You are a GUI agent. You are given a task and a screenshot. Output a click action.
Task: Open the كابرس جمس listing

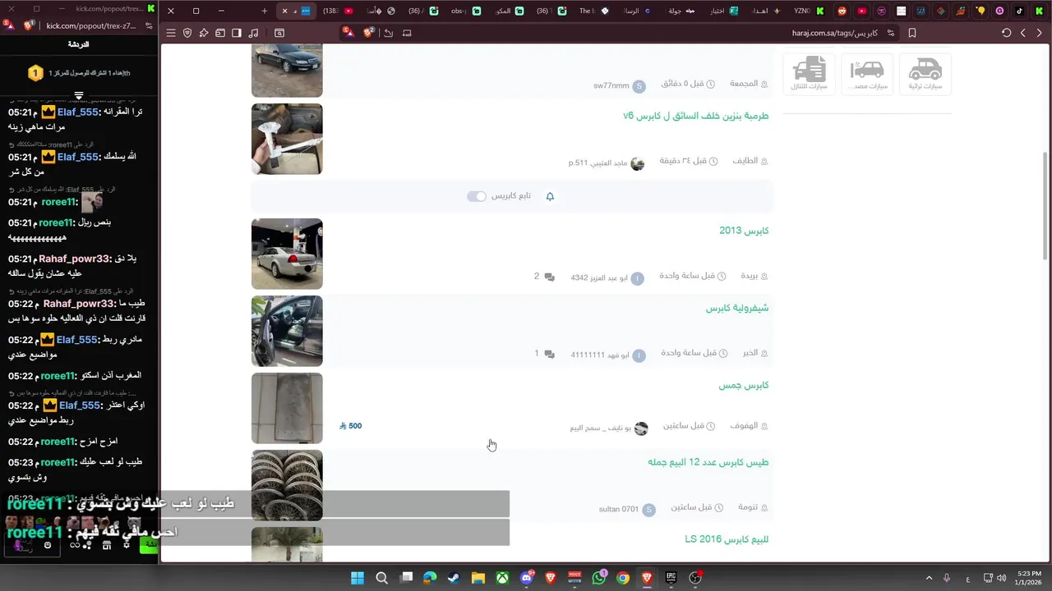744,385
